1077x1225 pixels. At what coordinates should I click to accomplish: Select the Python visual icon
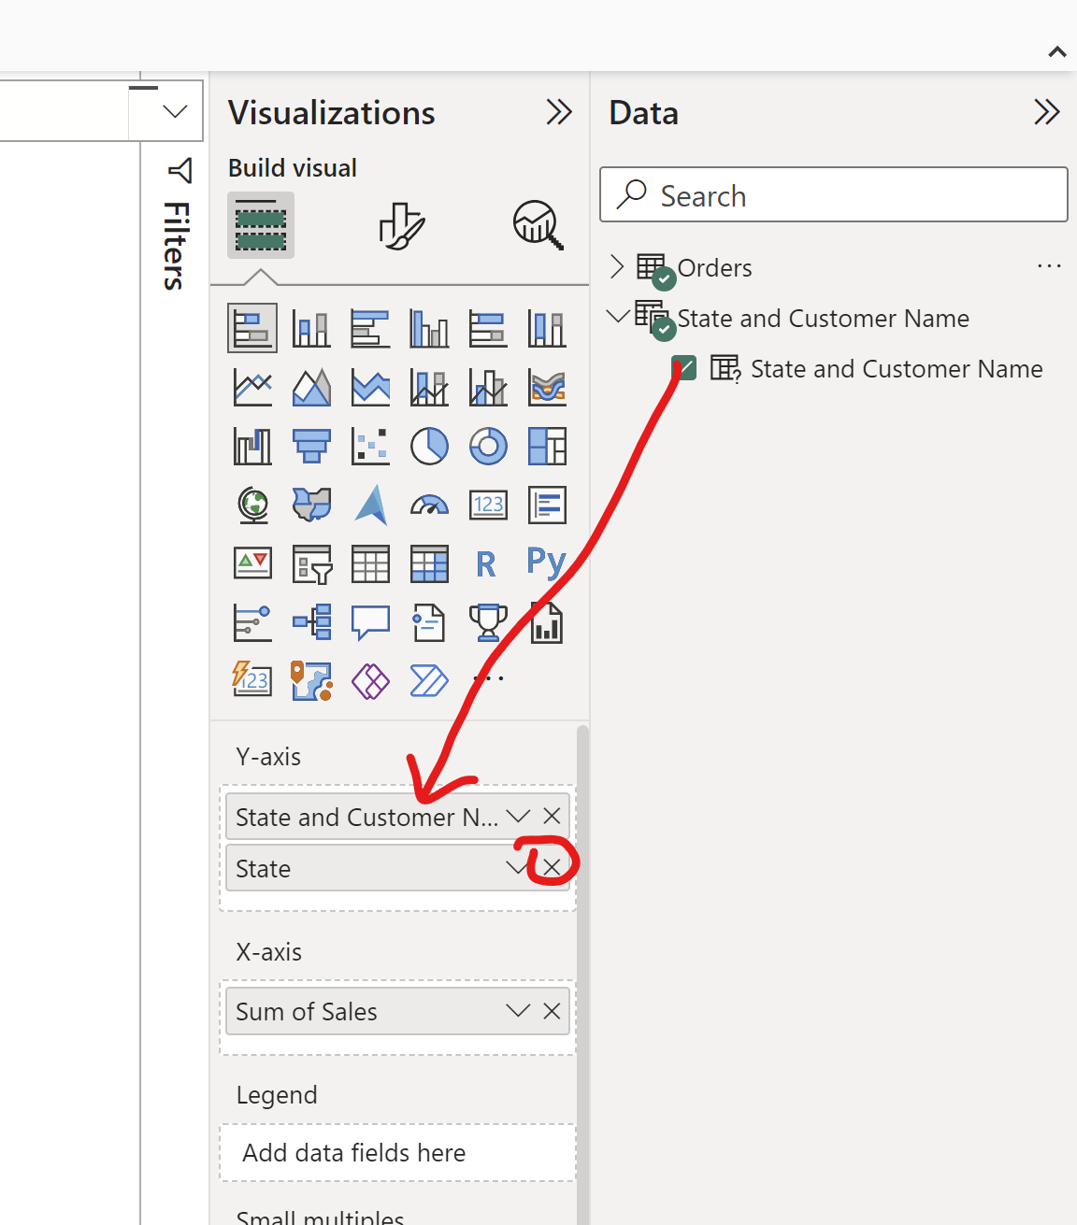coord(546,563)
